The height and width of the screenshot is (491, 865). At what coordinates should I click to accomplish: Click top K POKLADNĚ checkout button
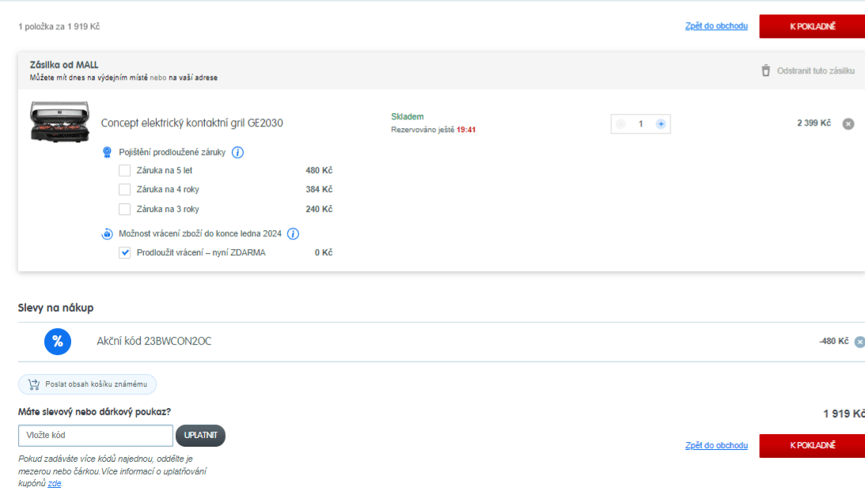pyautogui.click(x=812, y=26)
